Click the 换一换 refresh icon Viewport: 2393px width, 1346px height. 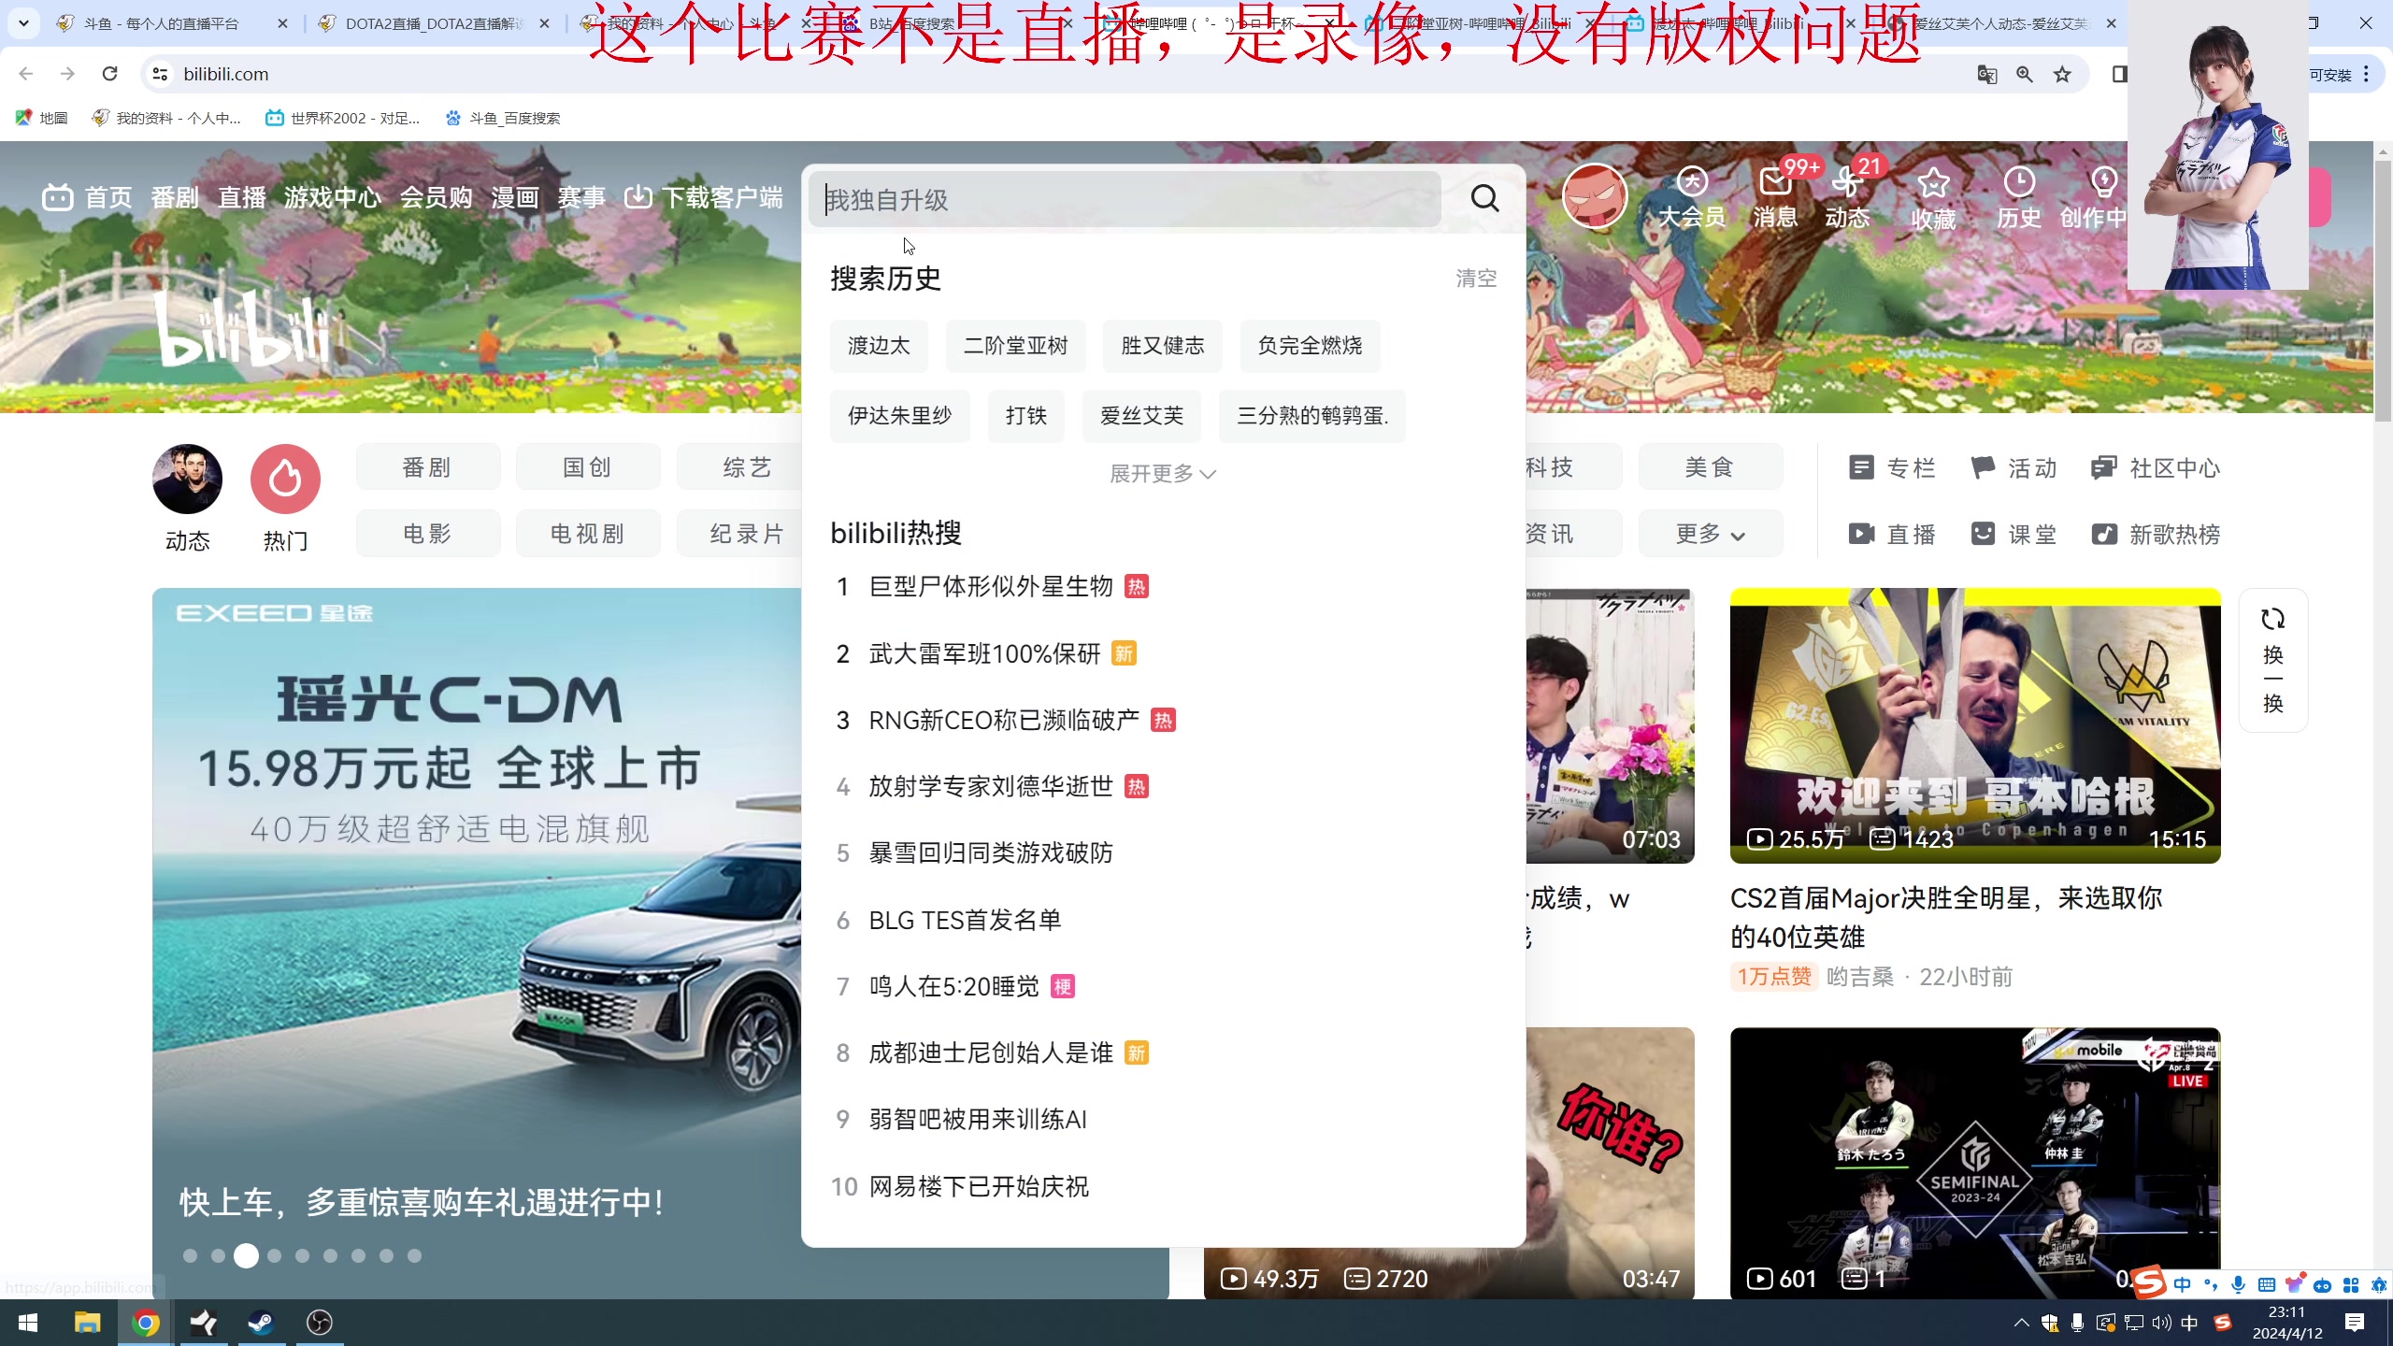click(2273, 620)
